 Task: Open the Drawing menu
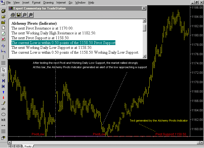pyautogui.click(x=49, y=3)
